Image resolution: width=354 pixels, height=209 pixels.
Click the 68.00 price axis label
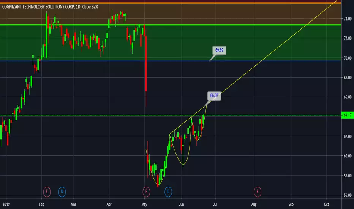(348, 78)
